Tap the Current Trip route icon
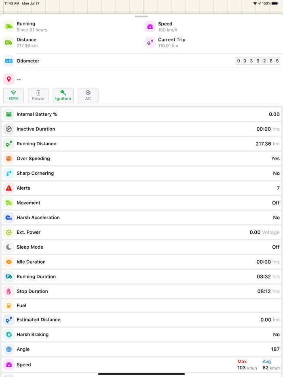Viewport: 283px width, 377px height. tap(150, 42)
